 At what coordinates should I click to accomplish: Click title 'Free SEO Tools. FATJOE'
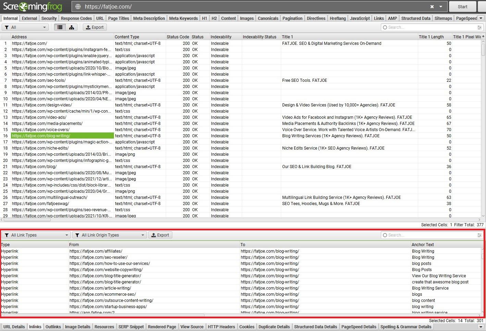(304, 80)
